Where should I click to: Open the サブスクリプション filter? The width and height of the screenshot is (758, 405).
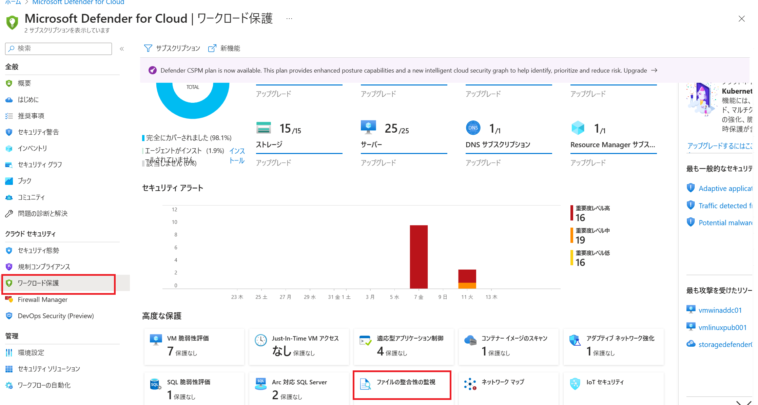point(172,48)
